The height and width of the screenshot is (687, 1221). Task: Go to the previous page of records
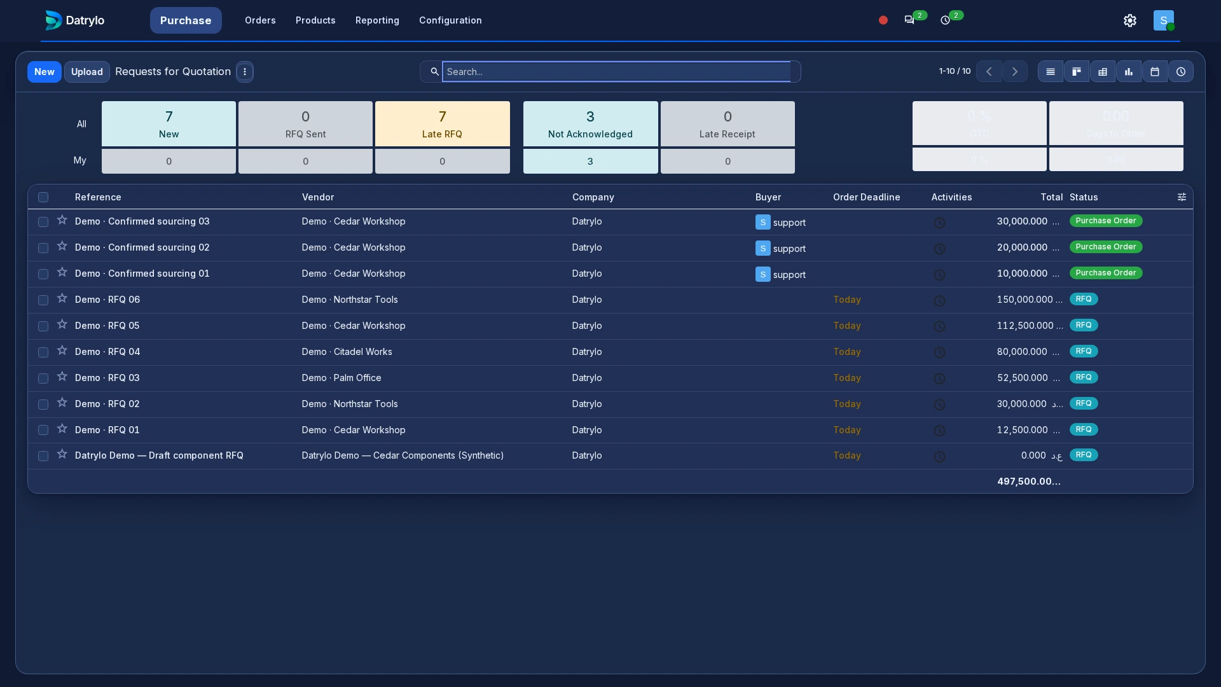989,72
